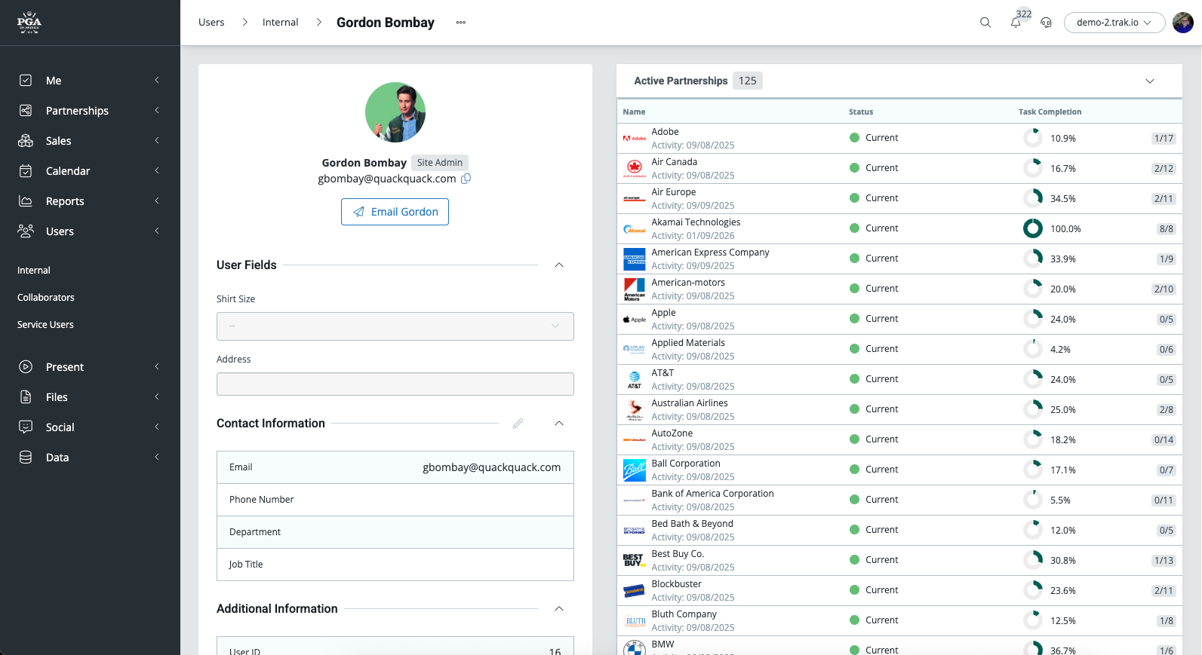Image resolution: width=1202 pixels, height=655 pixels.
Task: Click the Email Gordon button
Action: tap(395, 212)
